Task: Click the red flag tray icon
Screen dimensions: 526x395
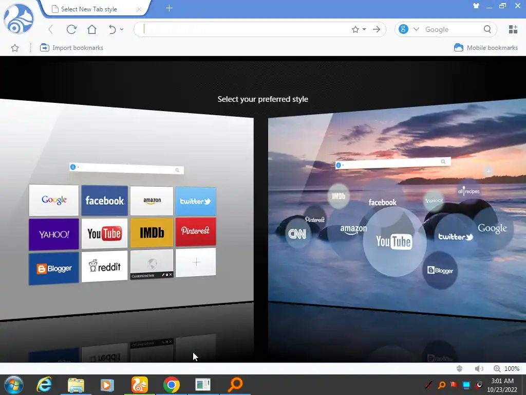Action: pyautogui.click(x=454, y=385)
